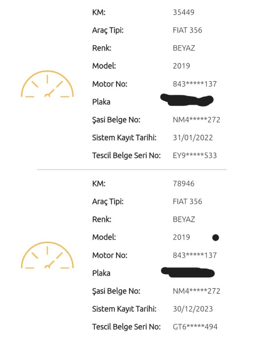This screenshot has height=345, width=264.
Task: Click the first record's Model value 2019
Action: pyautogui.click(x=181, y=66)
